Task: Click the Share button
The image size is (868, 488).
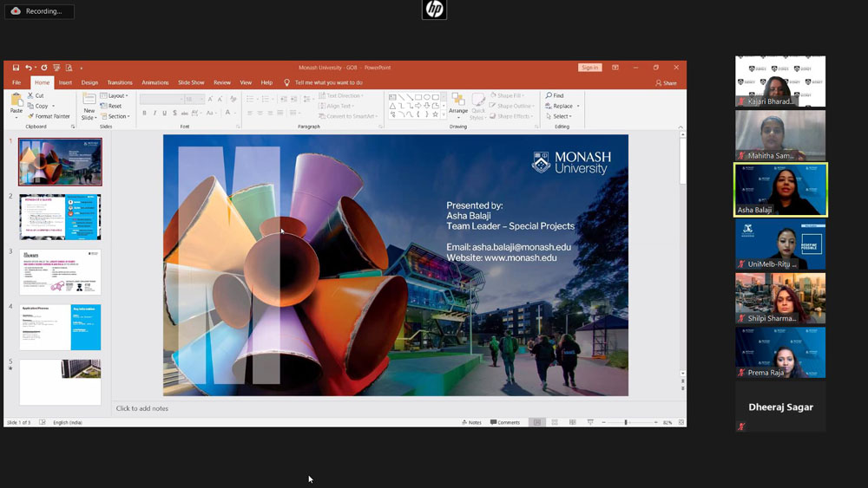Action: click(x=666, y=83)
